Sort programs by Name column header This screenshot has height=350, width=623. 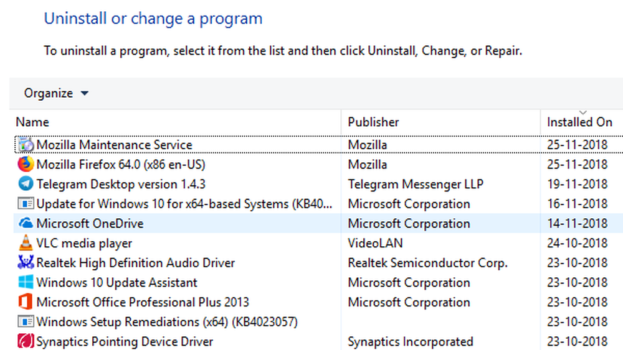tap(32, 122)
